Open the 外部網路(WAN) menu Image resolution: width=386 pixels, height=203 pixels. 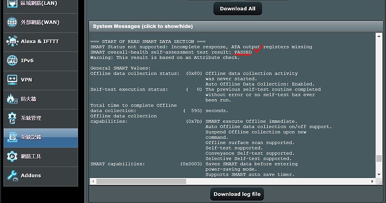(x=41, y=22)
